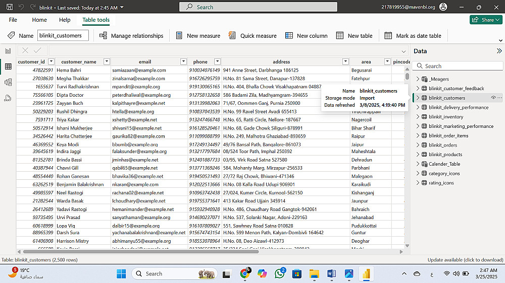Open the user account avatar icon
Image resolution: width=505 pixels, height=283 pixels.
tap(443, 7)
